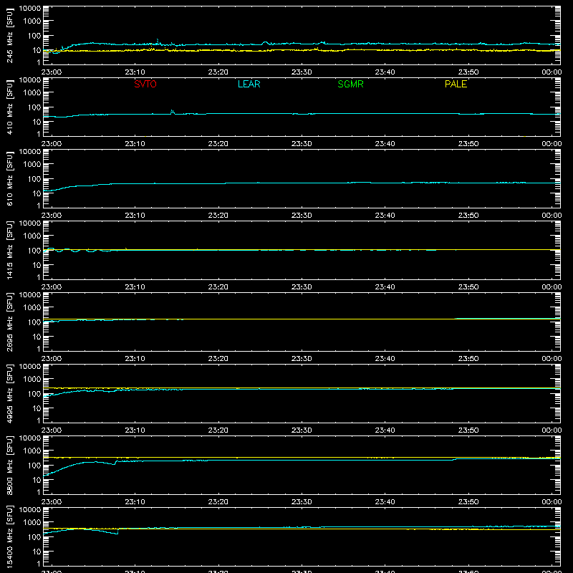This screenshot has width=573, height=573.
Task: Click the cyan LEAR station legend label
Action: [249, 84]
